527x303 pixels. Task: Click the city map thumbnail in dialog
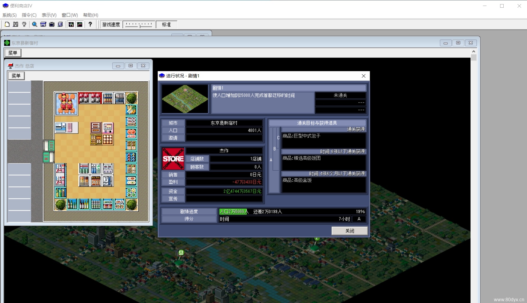tap(185, 99)
